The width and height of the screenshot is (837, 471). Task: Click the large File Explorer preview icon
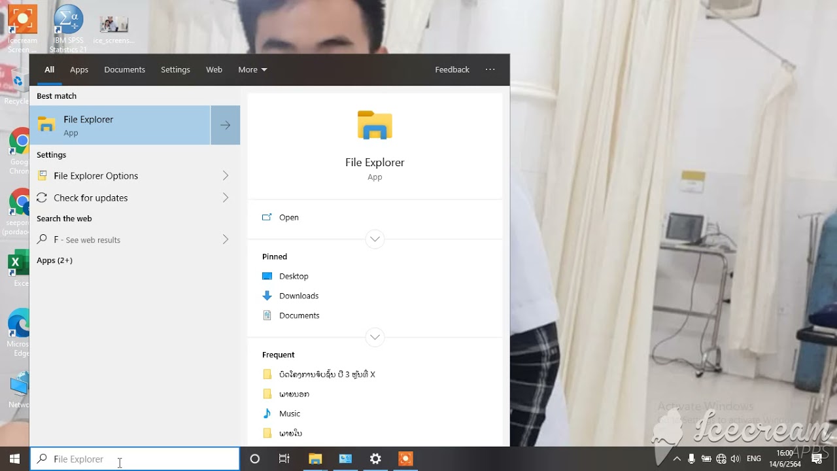375,126
